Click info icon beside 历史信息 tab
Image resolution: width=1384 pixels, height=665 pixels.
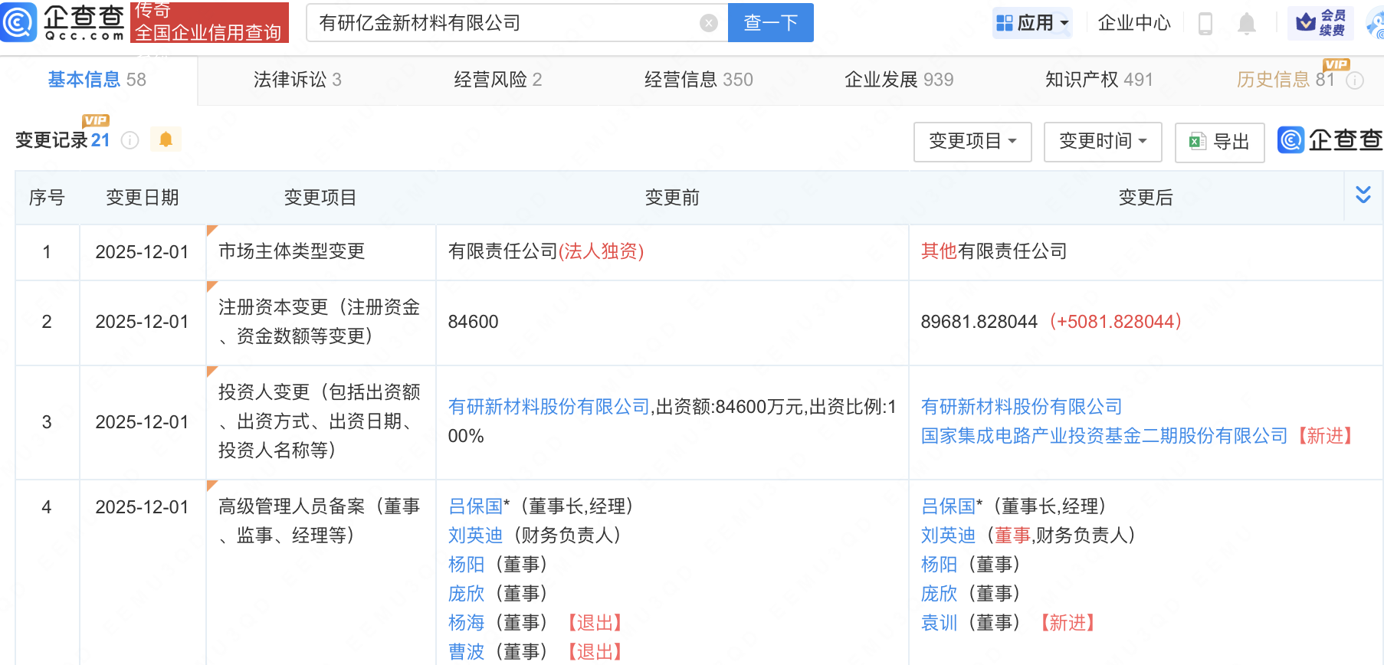[x=1355, y=80]
